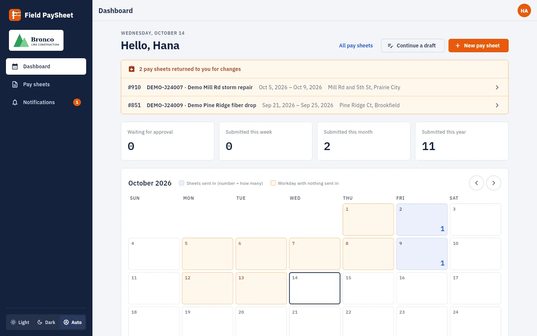Switch to the Dark theme

click(46, 322)
